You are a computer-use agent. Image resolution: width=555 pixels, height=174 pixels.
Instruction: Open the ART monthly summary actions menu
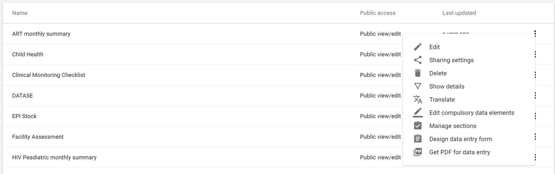point(535,34)
